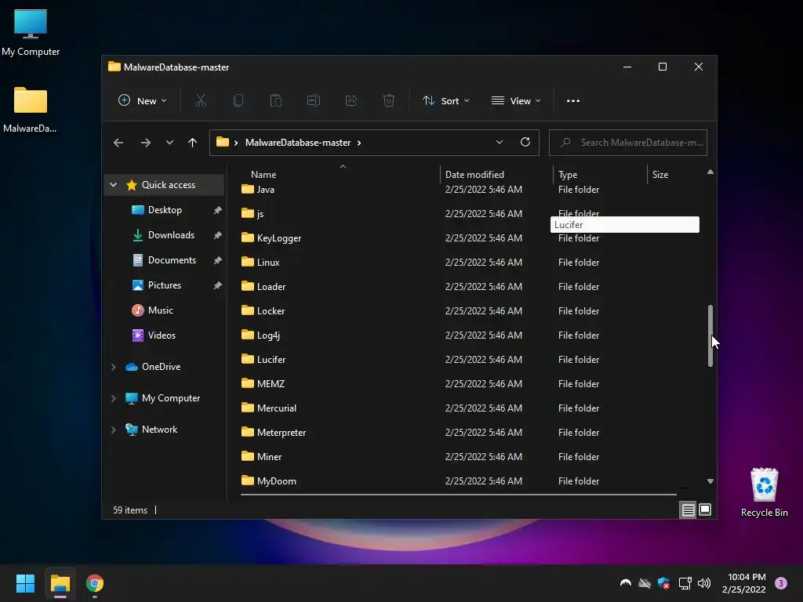Screen dimensions: 803x602
Task: Select the Linux folder
Action: pyautogui.click(x=268, y=263)
